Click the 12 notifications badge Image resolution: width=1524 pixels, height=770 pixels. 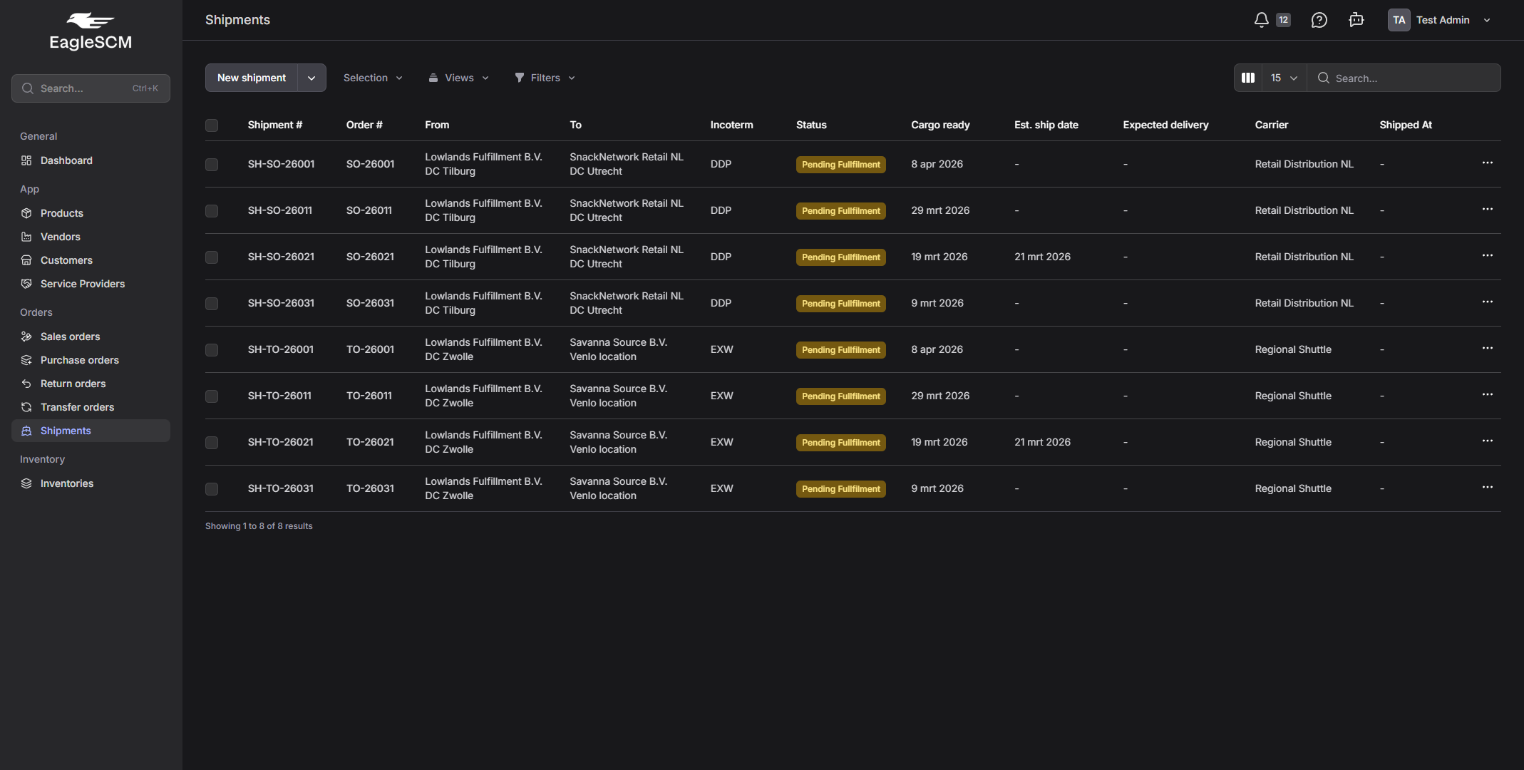1283,20
